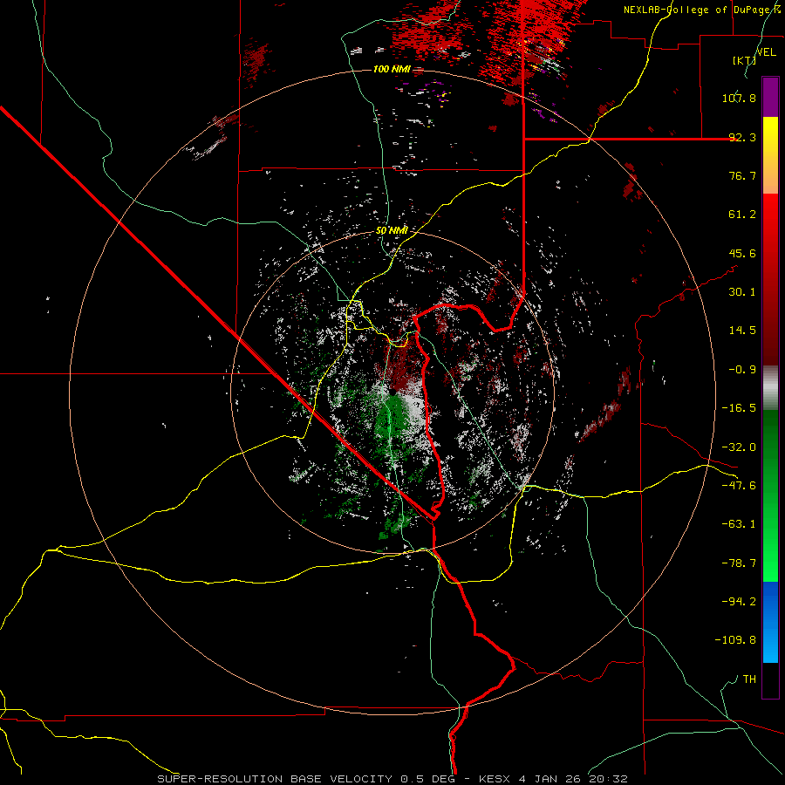Click the -63.1 scale value
Viewport: 785px width, 785px height.
pos(739,524)
